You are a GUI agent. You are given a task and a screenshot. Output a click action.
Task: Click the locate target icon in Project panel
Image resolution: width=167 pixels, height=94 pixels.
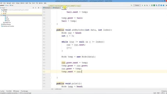[33, 8]
